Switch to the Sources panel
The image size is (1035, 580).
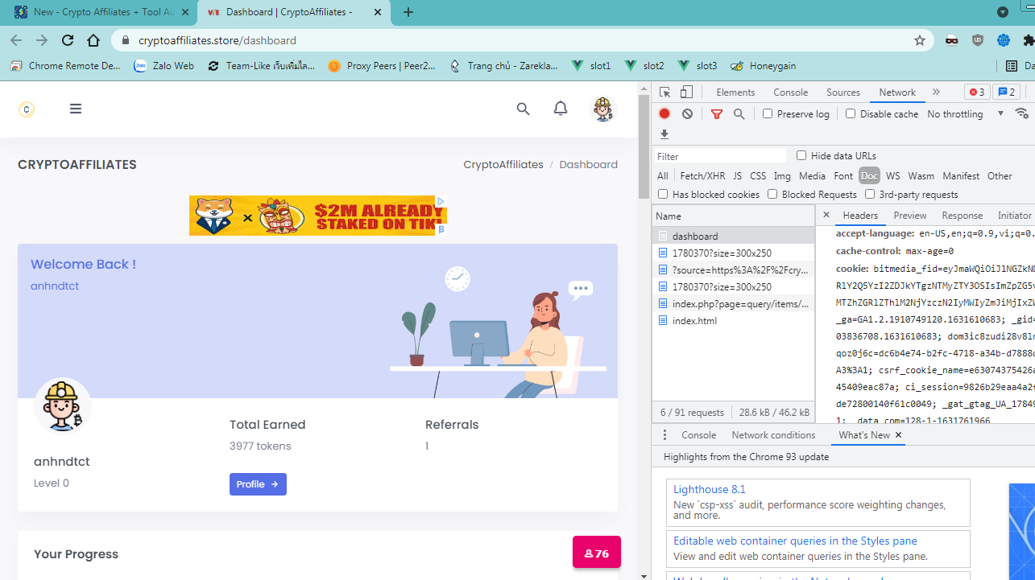[843, 93]
